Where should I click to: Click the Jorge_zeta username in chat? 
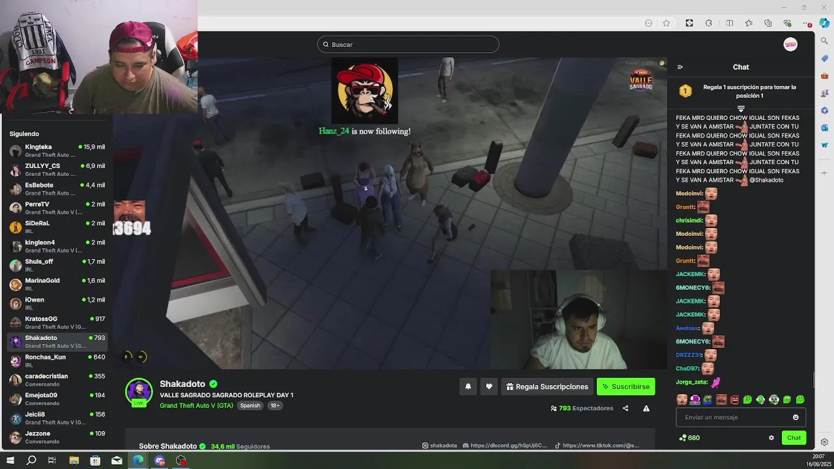[x=691, y=382]
